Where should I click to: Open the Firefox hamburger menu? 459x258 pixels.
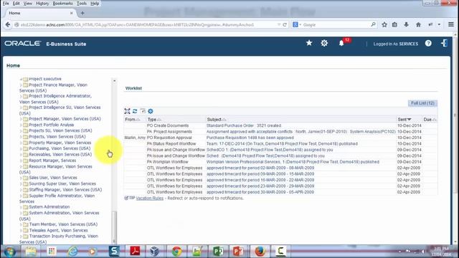coord(451,25)
